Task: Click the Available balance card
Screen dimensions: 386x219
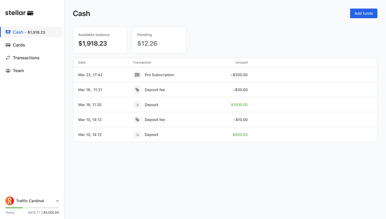Action: point(100,40)
